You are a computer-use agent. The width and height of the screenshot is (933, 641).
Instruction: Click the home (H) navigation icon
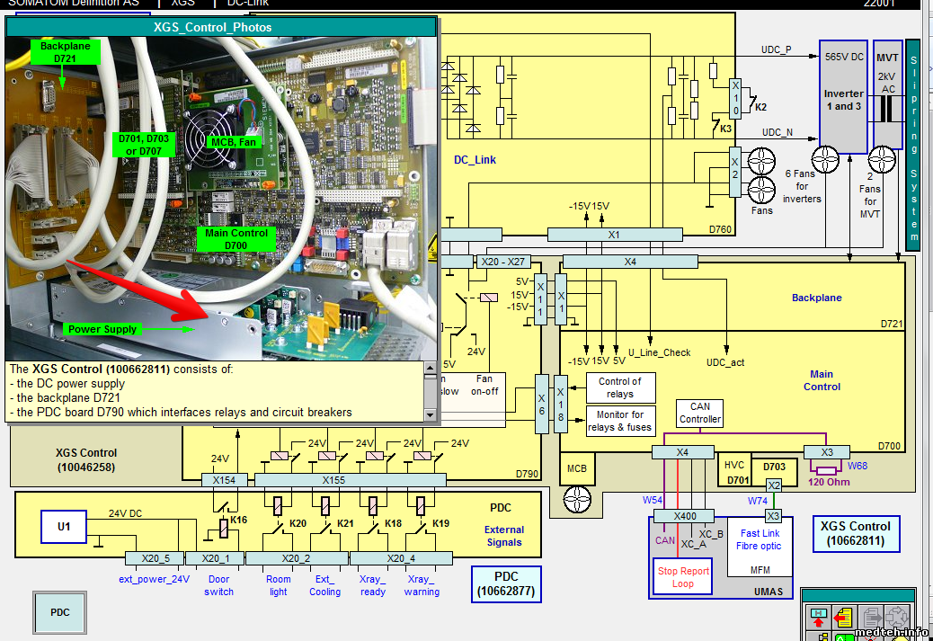[x=819, y=619]
